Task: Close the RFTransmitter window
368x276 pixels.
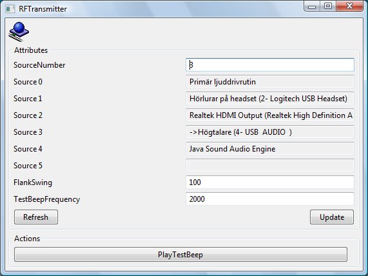Action: 349,6
